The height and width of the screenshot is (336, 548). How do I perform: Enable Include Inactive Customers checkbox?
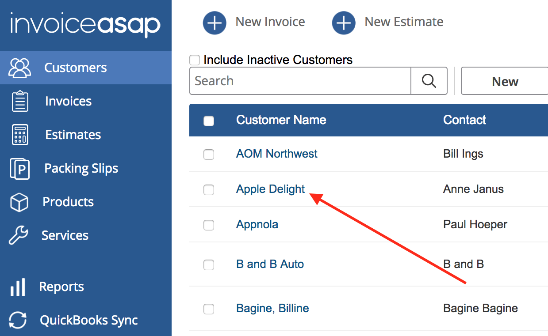click(194, 60)
